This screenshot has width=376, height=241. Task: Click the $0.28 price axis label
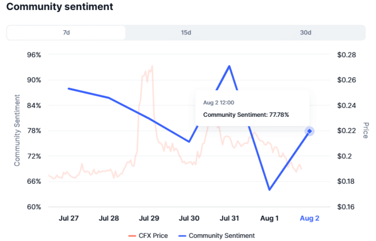[x=347, y=55]
